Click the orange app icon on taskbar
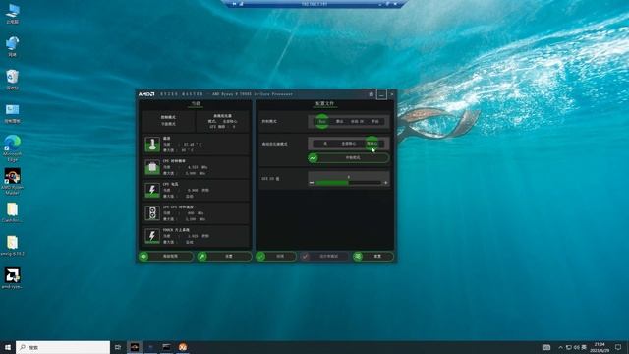Image resolution: width=629 pixels, height=354 pixels. tap(183, 347)
